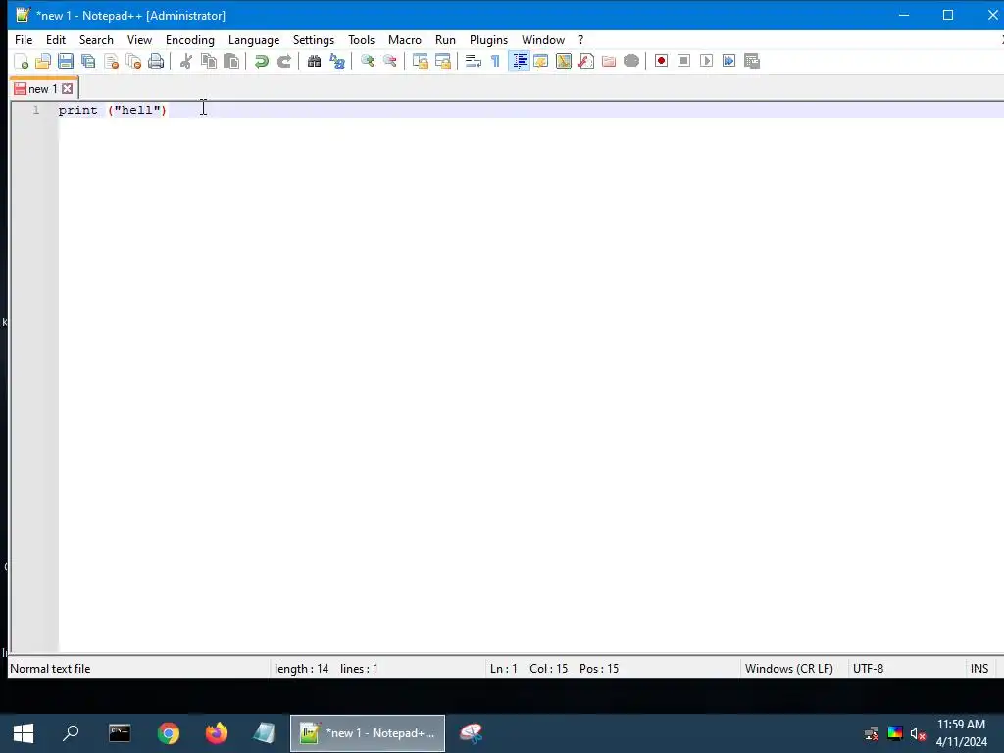Close the 'new 1' tab with its X
The height and width of the screenshot is (753, 1004).
tap(68, 89)
